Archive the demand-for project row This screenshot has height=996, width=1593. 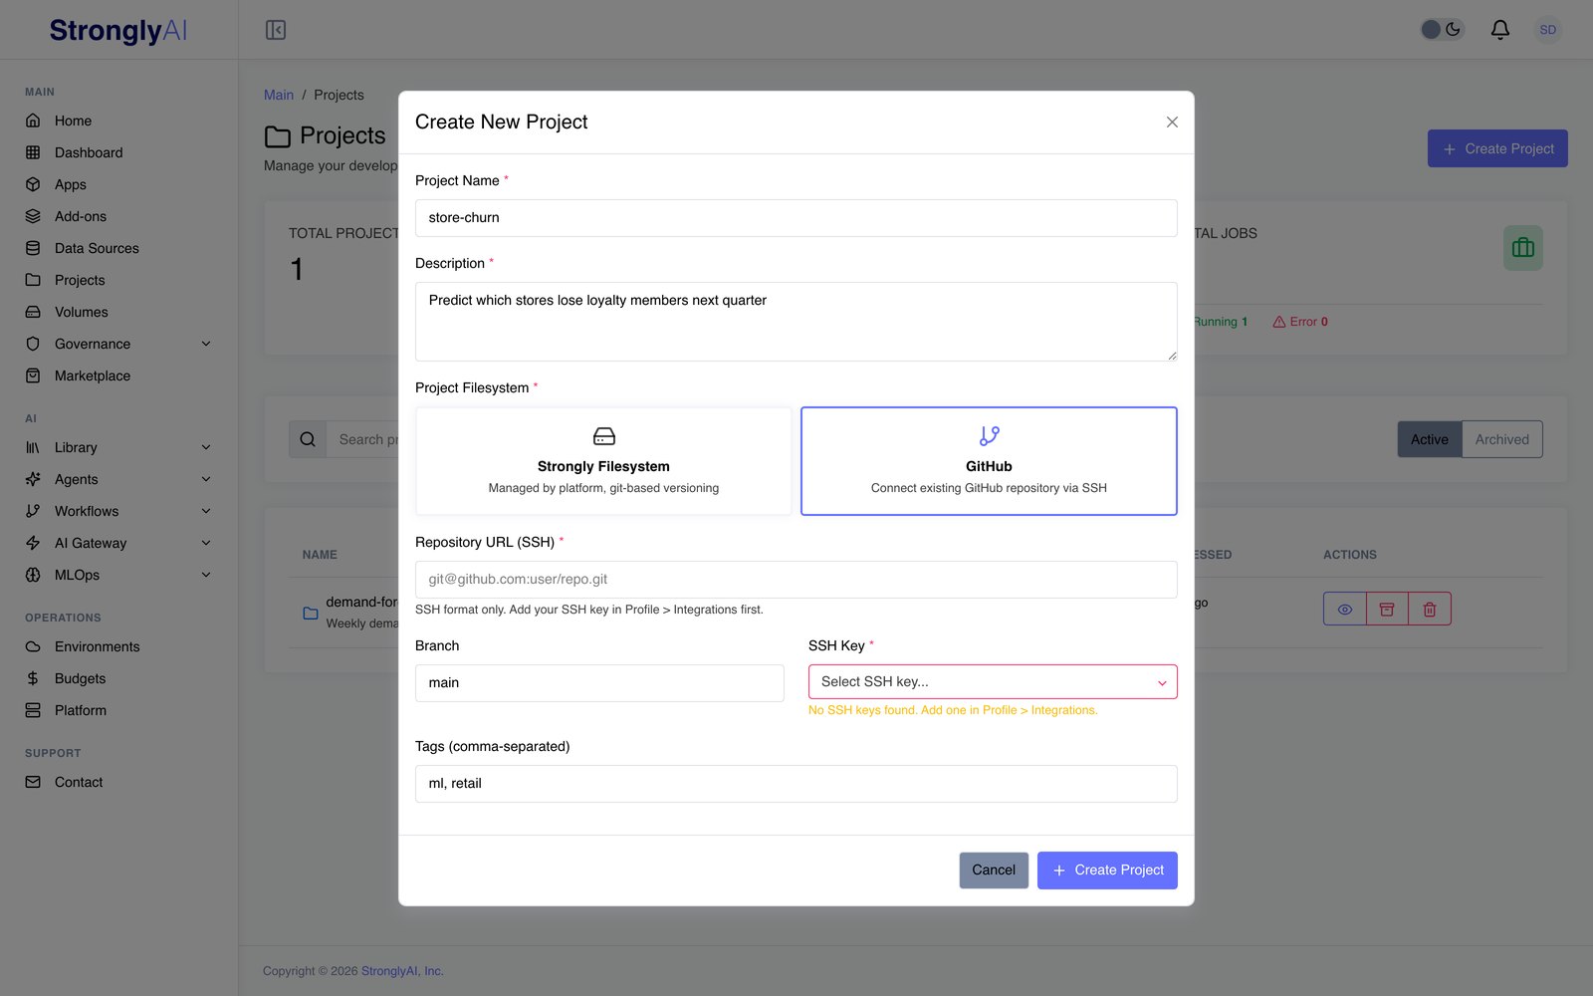pos(1387,610)
